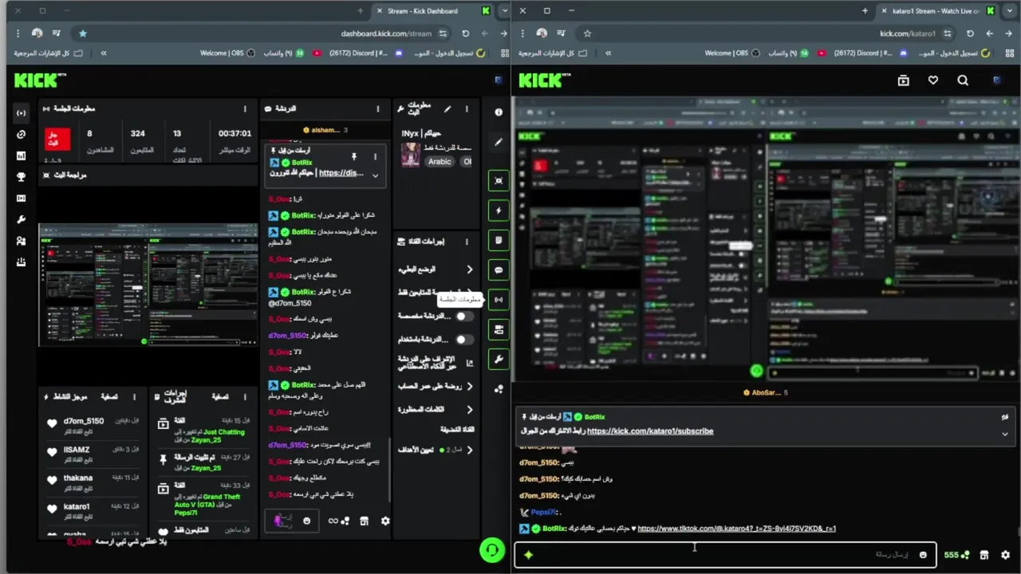Image resolution: width=1021 pixels, height=574 pixels.
Task: Open the stream icon in the dashboard left sidebar
Action: point(21,112)
